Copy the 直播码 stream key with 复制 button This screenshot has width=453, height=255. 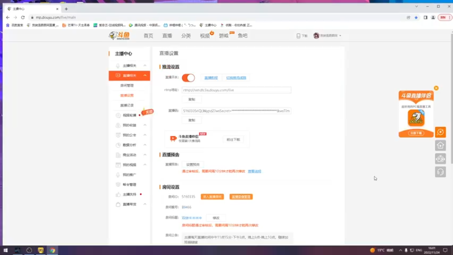[192, 120]
